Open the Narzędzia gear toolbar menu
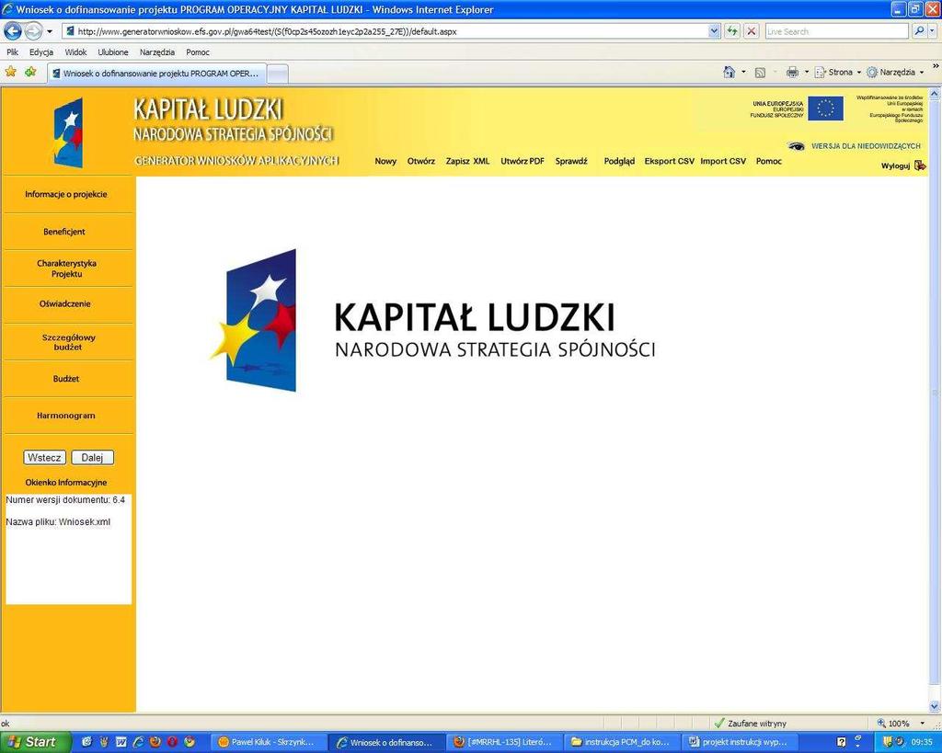The height and width of the screenshot is (753, 942). 895,72
